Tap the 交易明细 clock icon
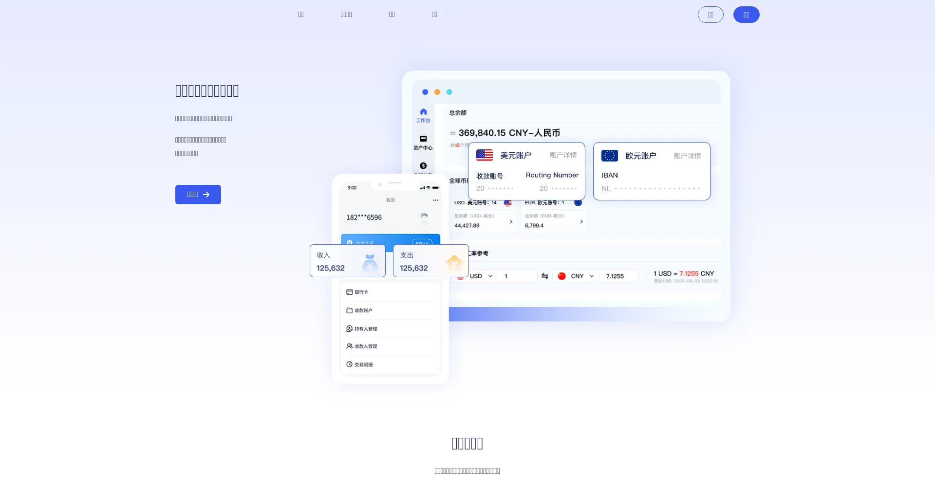 pos(349,364)
